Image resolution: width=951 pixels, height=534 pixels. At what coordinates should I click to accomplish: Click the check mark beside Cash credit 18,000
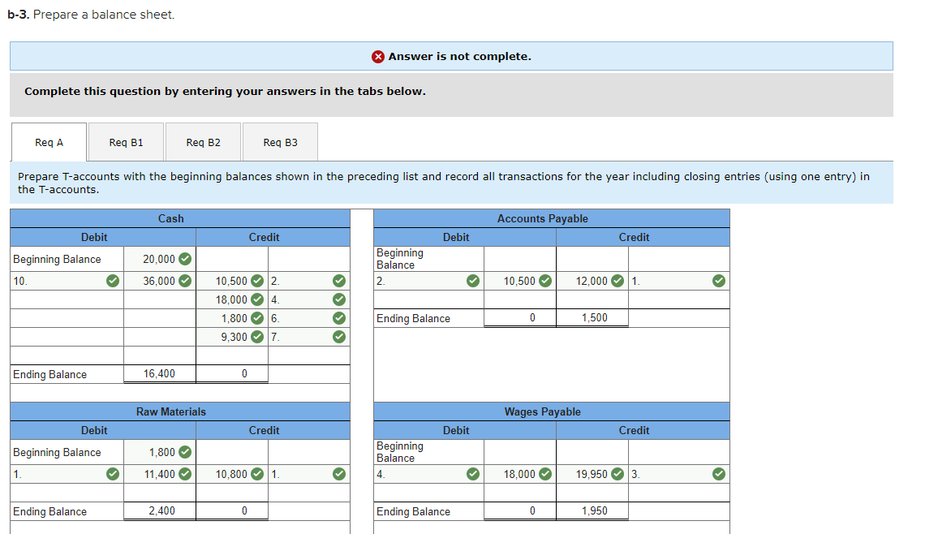(x=257, y=299)
